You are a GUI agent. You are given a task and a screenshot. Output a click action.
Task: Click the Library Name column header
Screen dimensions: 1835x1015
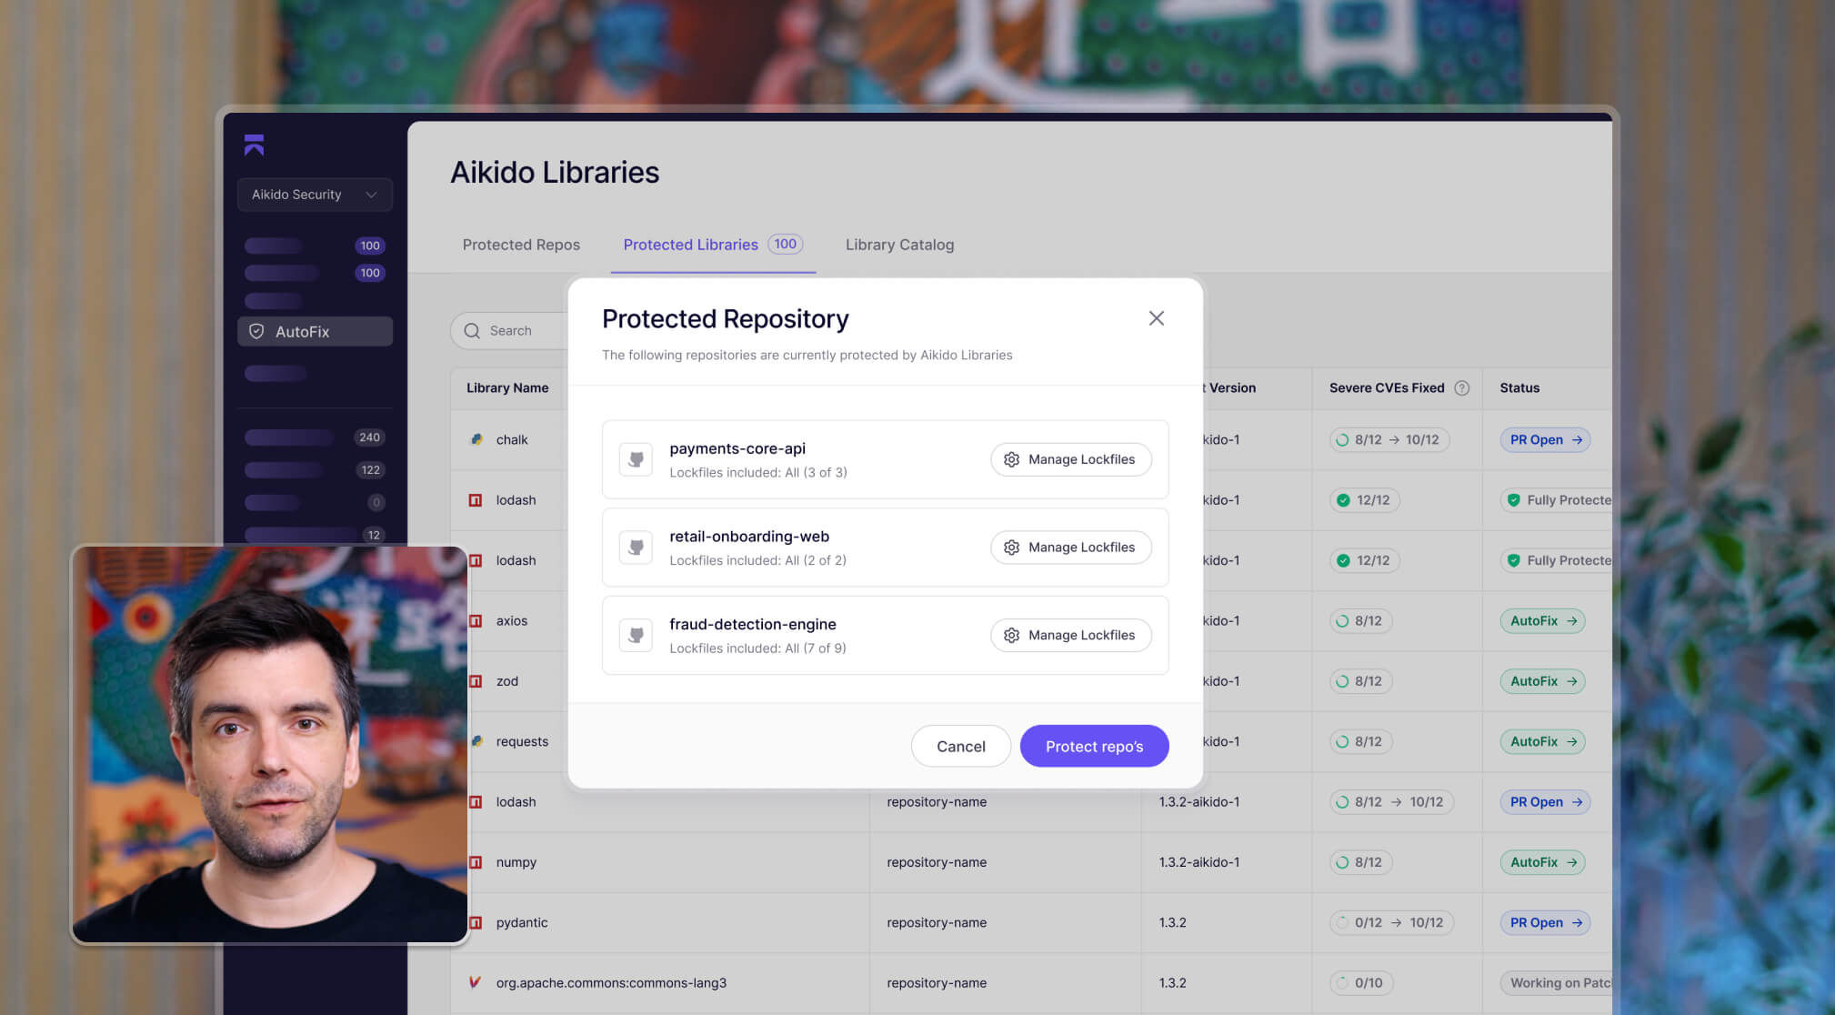507,388
